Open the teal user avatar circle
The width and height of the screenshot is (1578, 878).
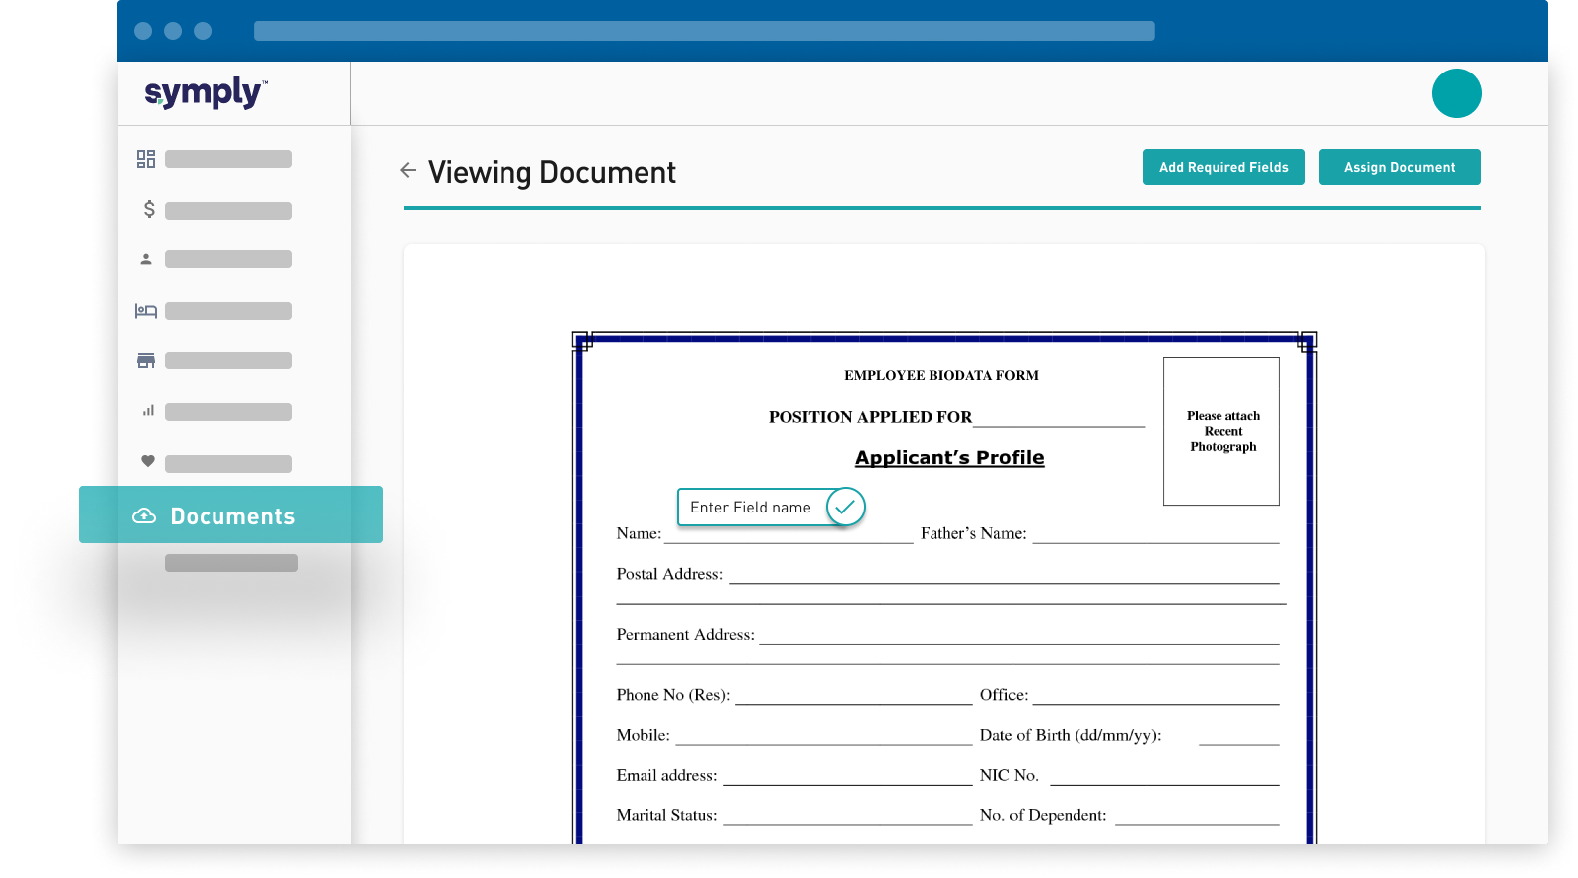point(1456,93)
